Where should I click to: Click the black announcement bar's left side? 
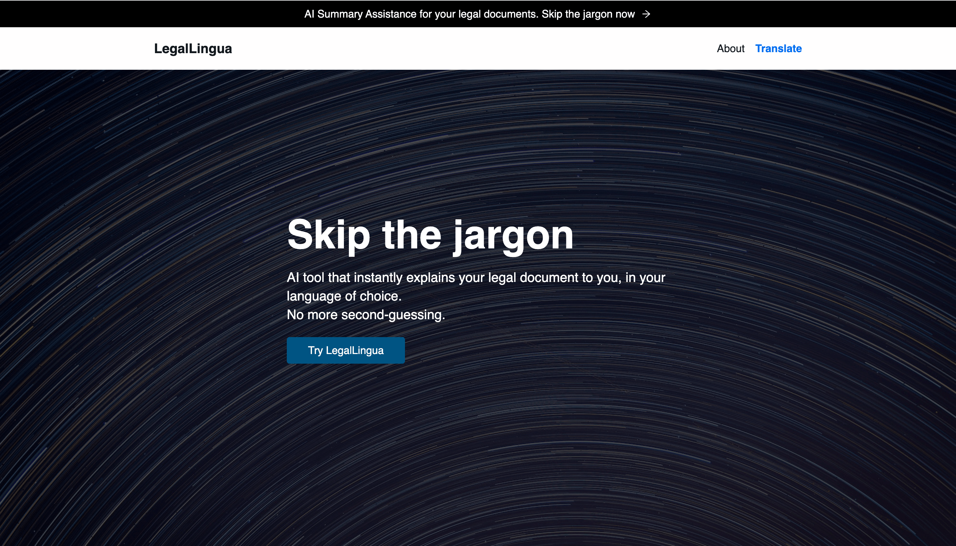113,14
